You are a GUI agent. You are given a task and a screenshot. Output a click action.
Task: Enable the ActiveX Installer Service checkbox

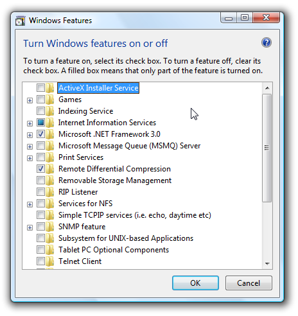pyautogui.click(x=40, y=88)
